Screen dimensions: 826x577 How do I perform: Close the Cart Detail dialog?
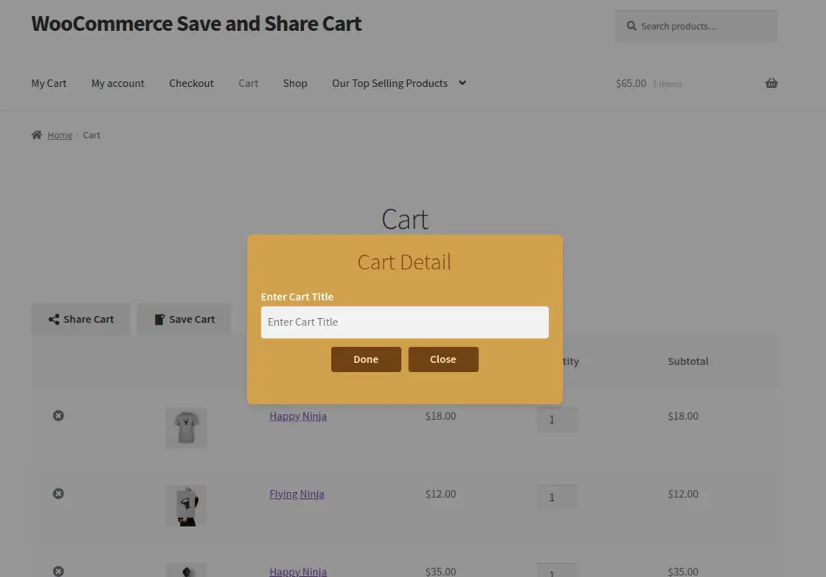(443, 359)
